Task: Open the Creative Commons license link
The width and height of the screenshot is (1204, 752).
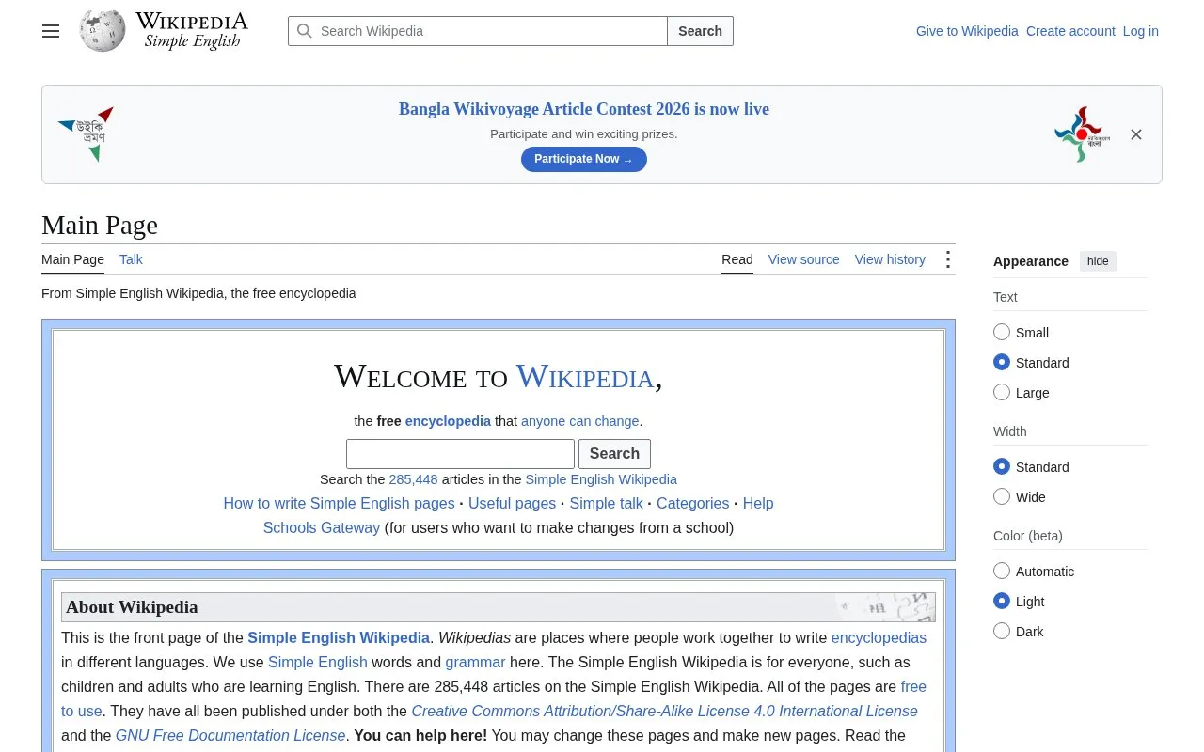Action: (x=664, y=711)
